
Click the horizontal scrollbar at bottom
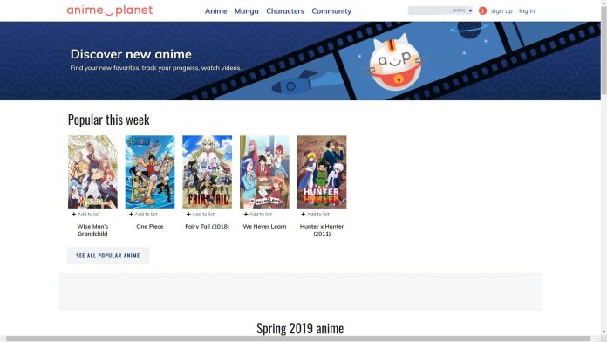click(298, 339)
